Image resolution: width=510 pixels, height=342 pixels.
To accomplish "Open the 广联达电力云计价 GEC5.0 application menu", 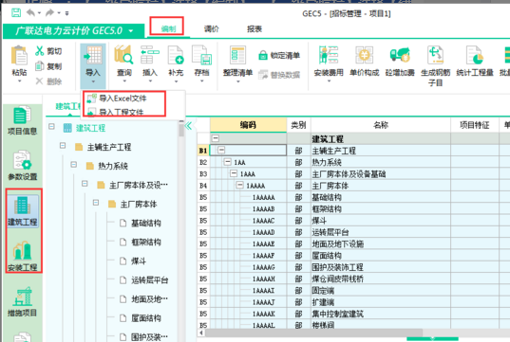I will pyautogui.click(x=73, y=31).
